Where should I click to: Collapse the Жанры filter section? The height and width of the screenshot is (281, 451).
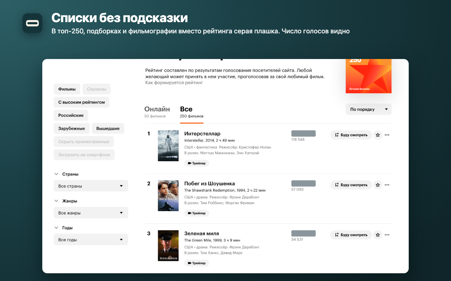coord(66,201)
